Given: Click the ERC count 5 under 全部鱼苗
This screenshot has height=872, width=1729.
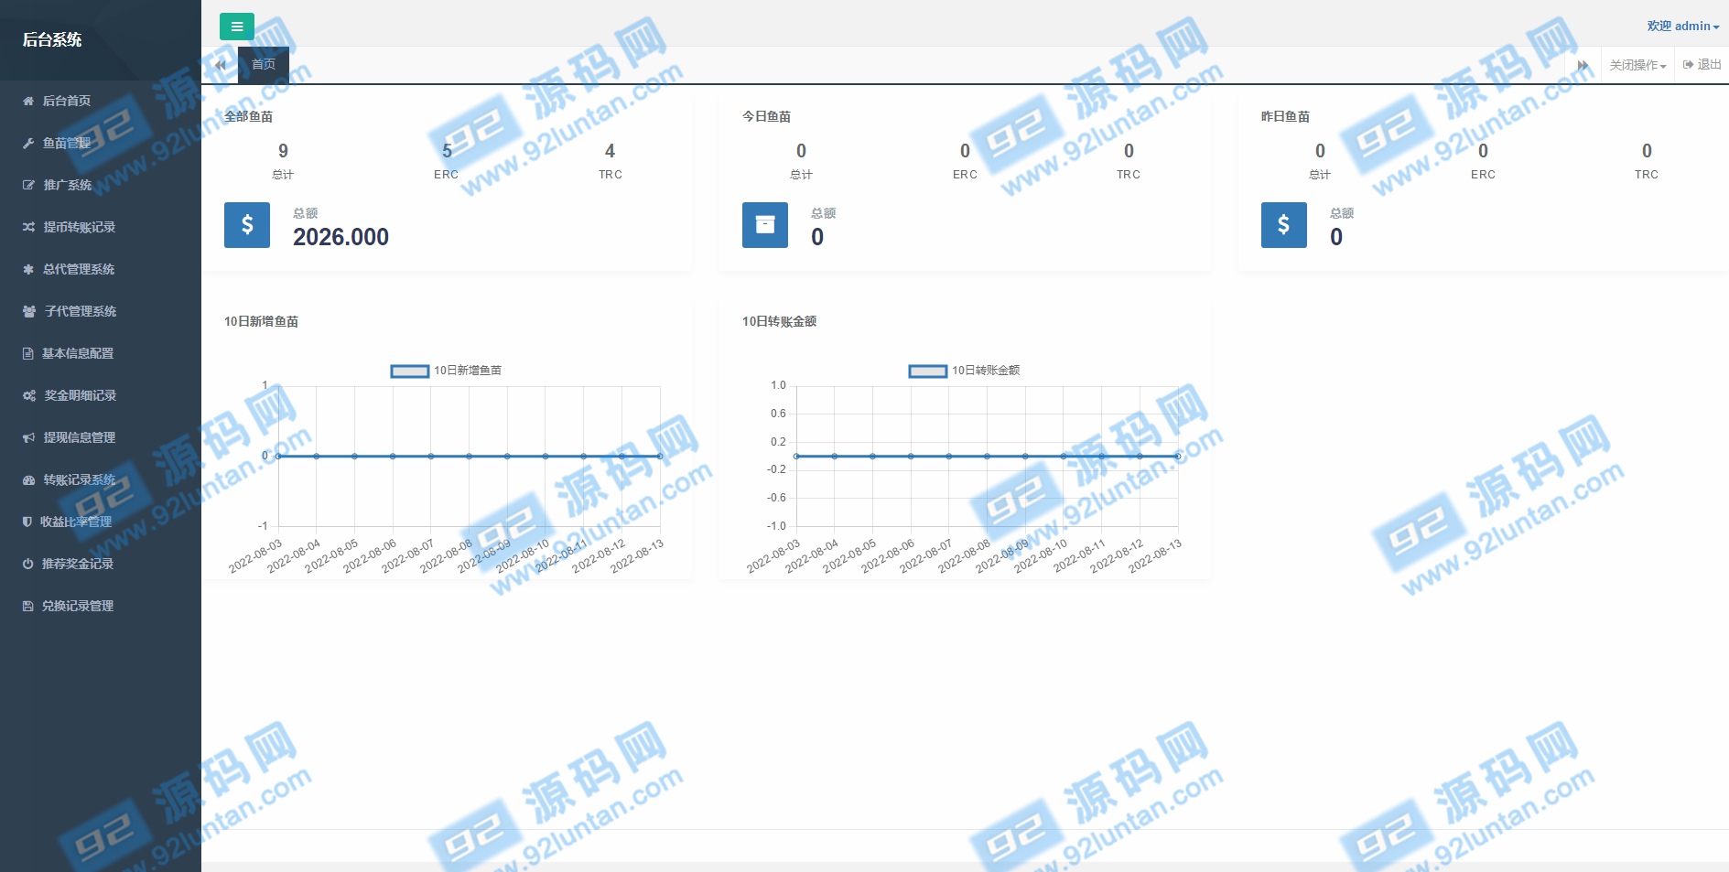Looking at the screenshot, I should click(x=447, y=151).
